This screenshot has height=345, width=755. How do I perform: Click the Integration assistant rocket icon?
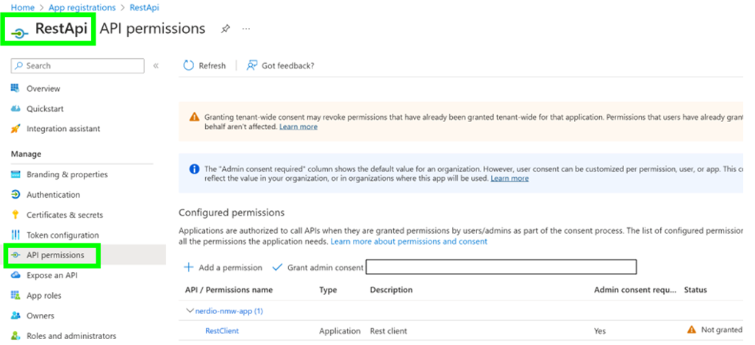(x=15, y=129)
